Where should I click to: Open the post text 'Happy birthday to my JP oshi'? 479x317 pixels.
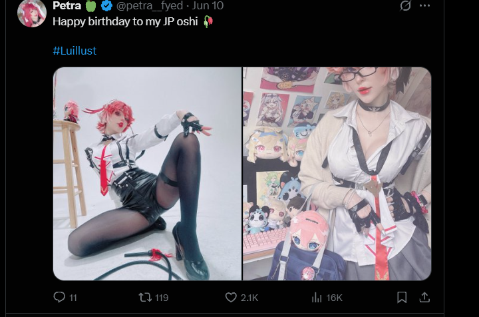point(125,21)
